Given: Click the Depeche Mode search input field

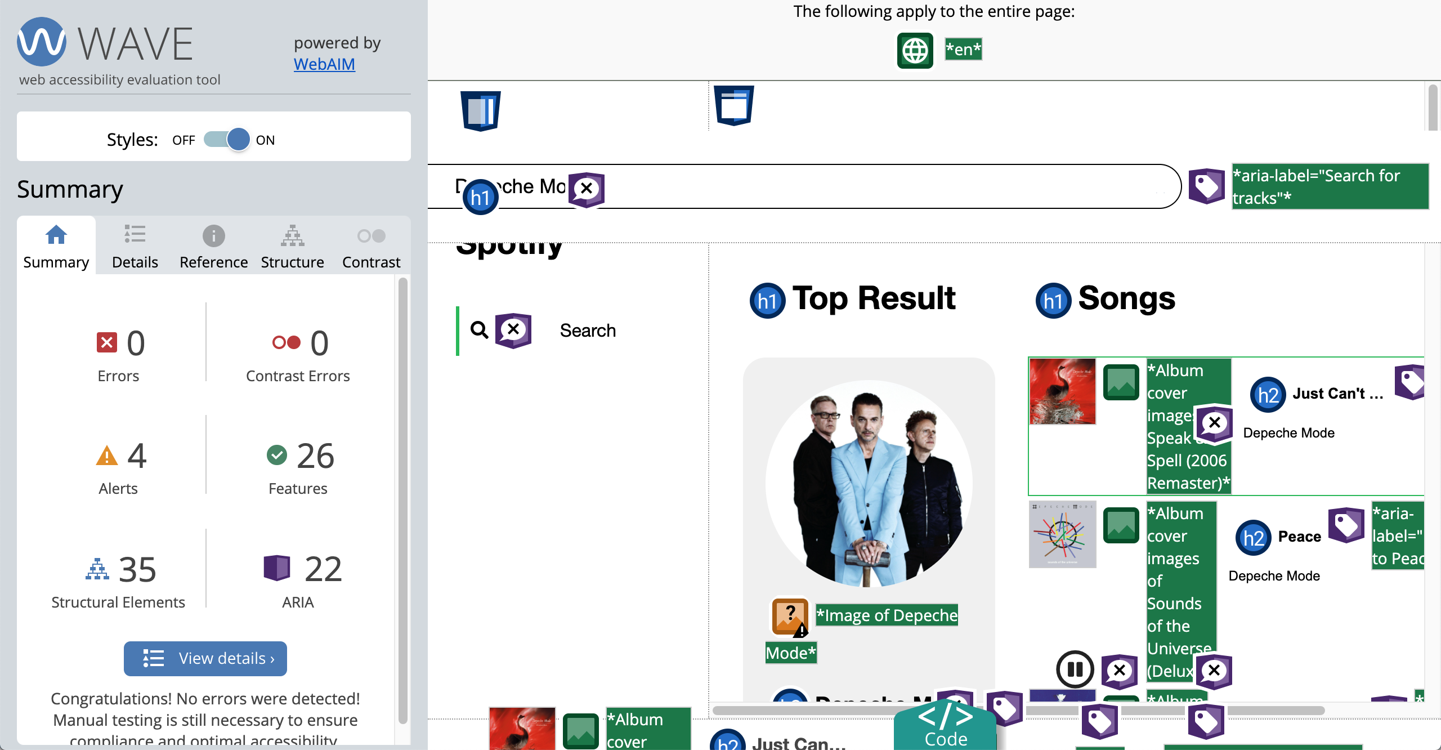Looking at the screenshot, I should 844,186.
